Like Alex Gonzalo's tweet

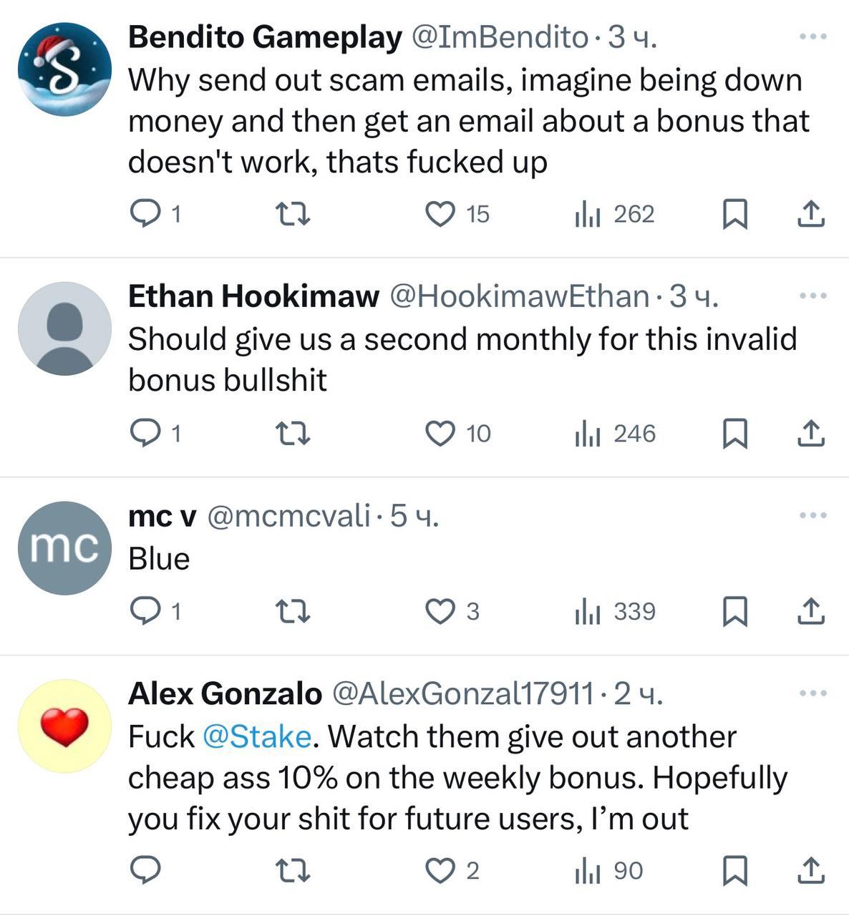[x=440, y=870]
